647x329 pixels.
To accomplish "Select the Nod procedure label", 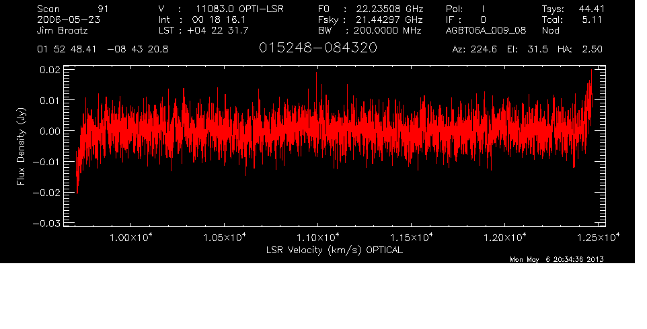I will [549, 31].
